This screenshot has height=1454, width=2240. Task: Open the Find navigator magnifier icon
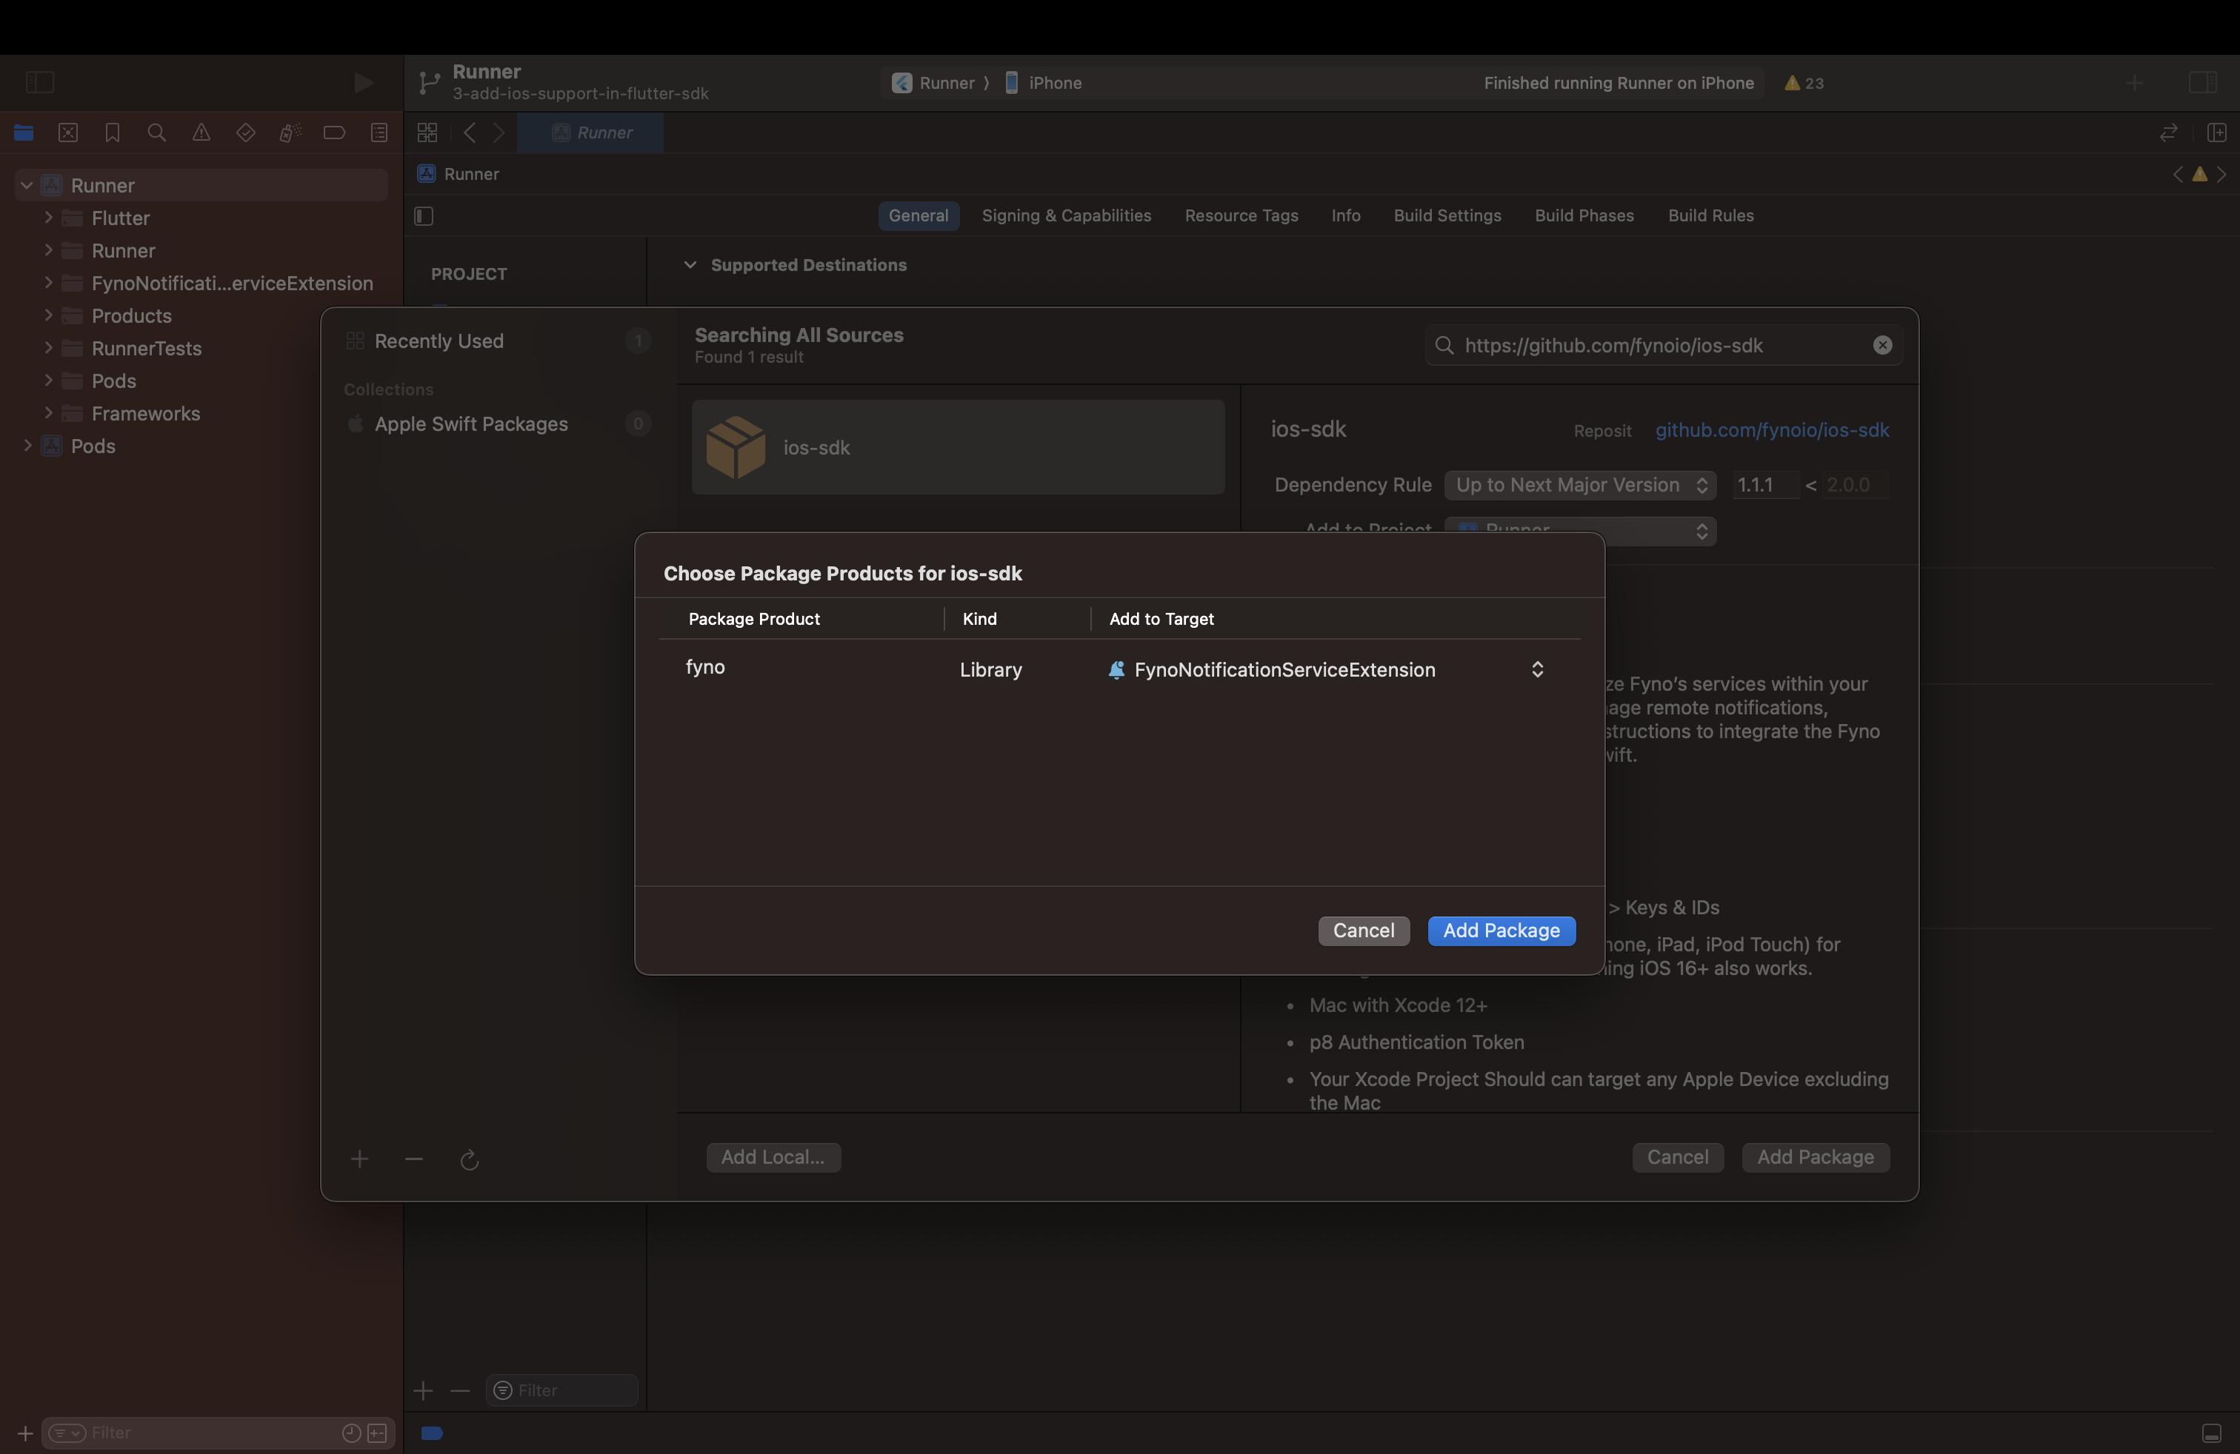pyautogui.click(x=157, y=133)
